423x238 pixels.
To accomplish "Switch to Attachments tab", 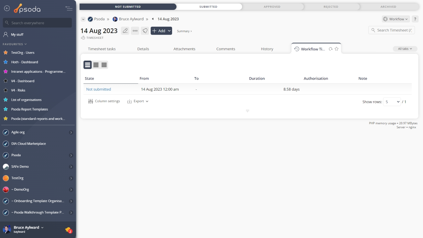I will click(184, 49).
